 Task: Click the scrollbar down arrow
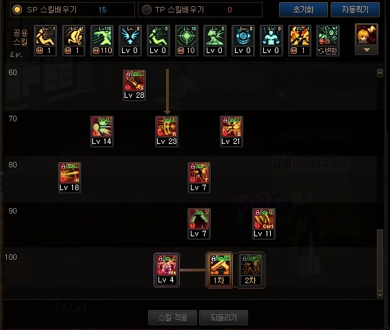pyautogui.click(x=380, y=295)
